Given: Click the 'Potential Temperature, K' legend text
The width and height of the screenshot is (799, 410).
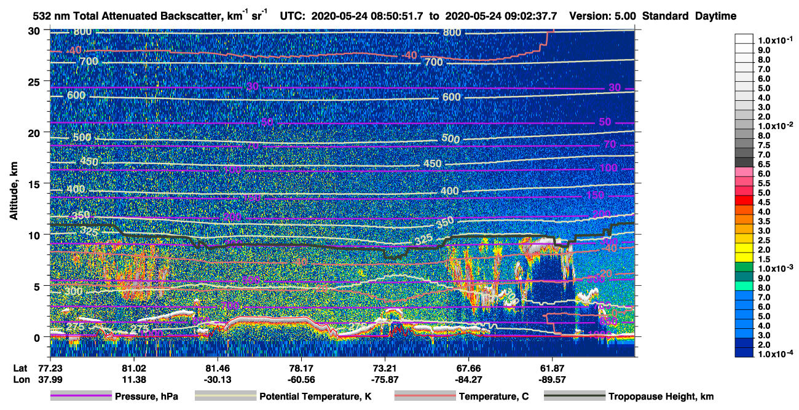Looking at the screenshot, I should (315, 397).
